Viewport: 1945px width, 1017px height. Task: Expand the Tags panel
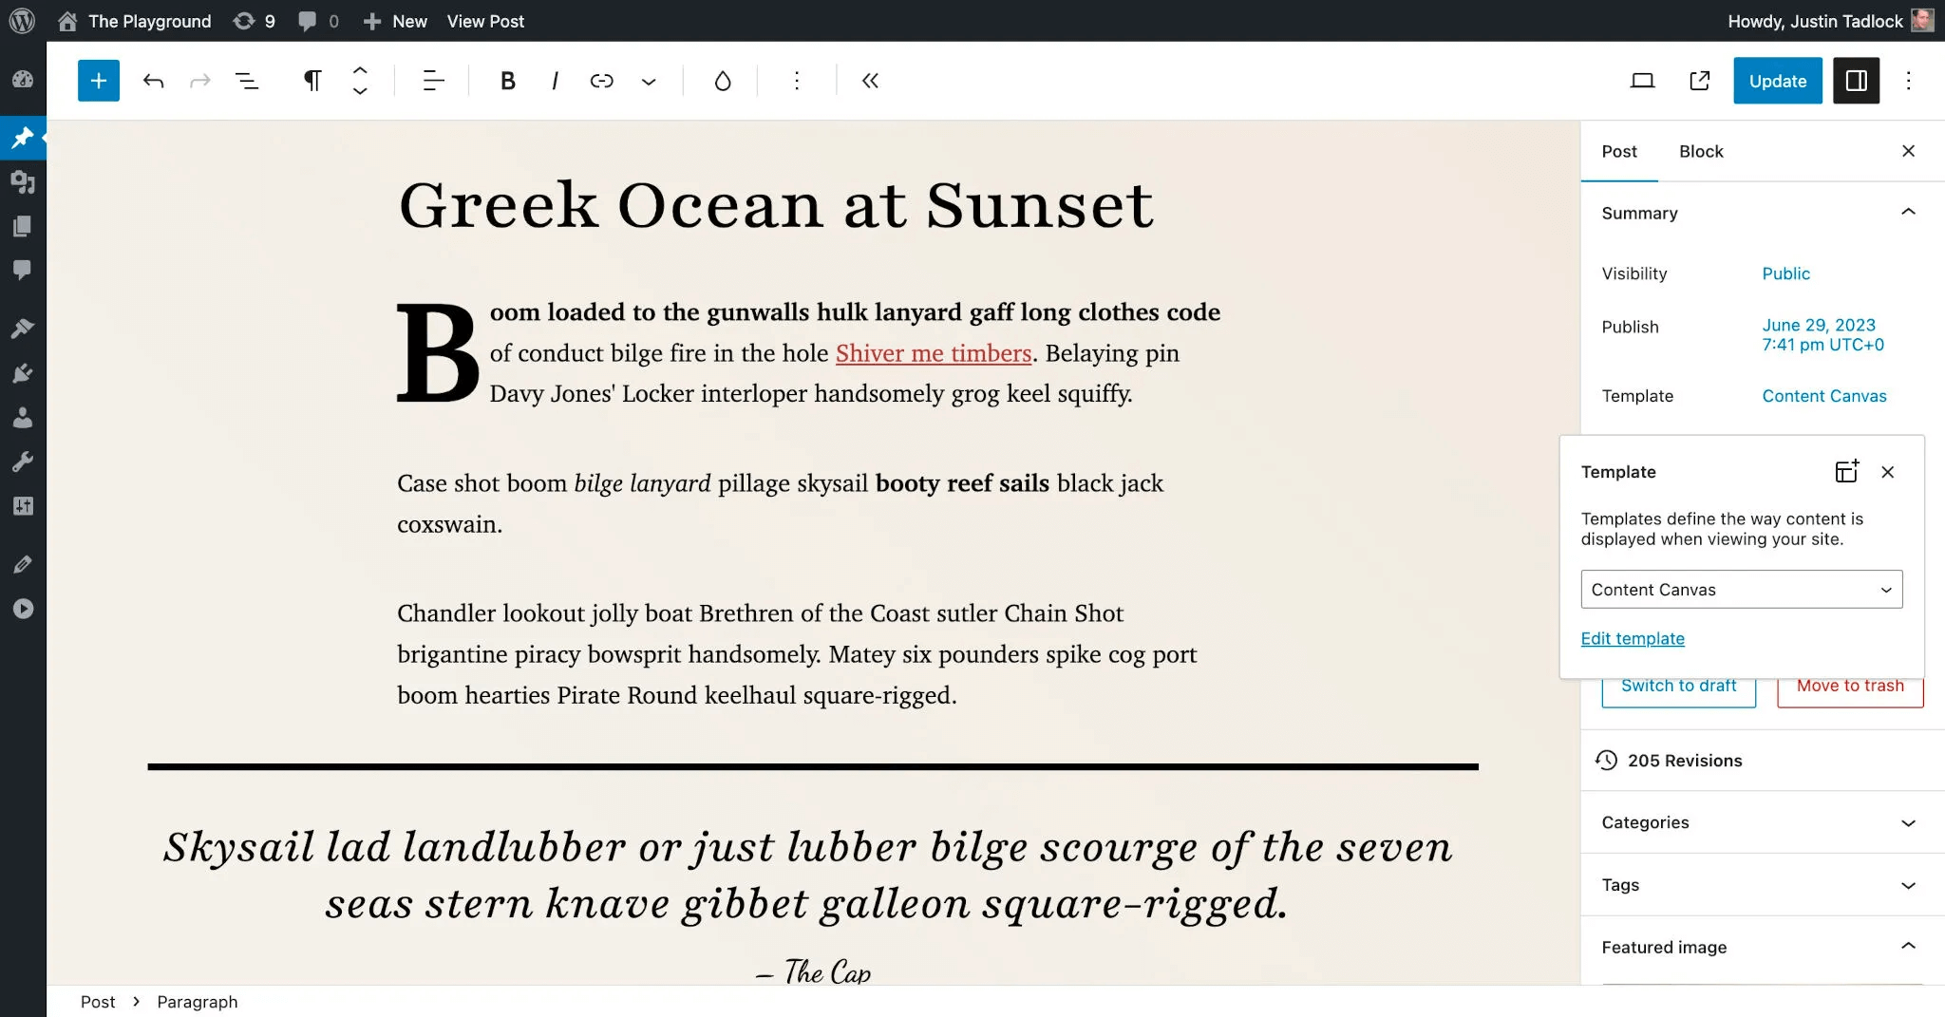1763,885
